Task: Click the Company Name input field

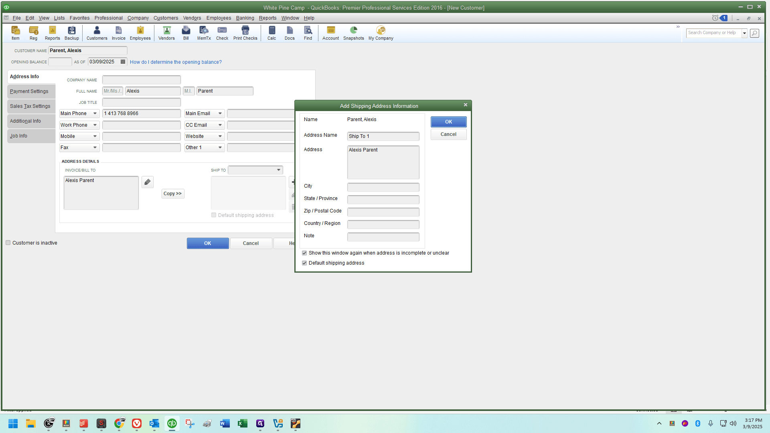Action: (141, 80)
